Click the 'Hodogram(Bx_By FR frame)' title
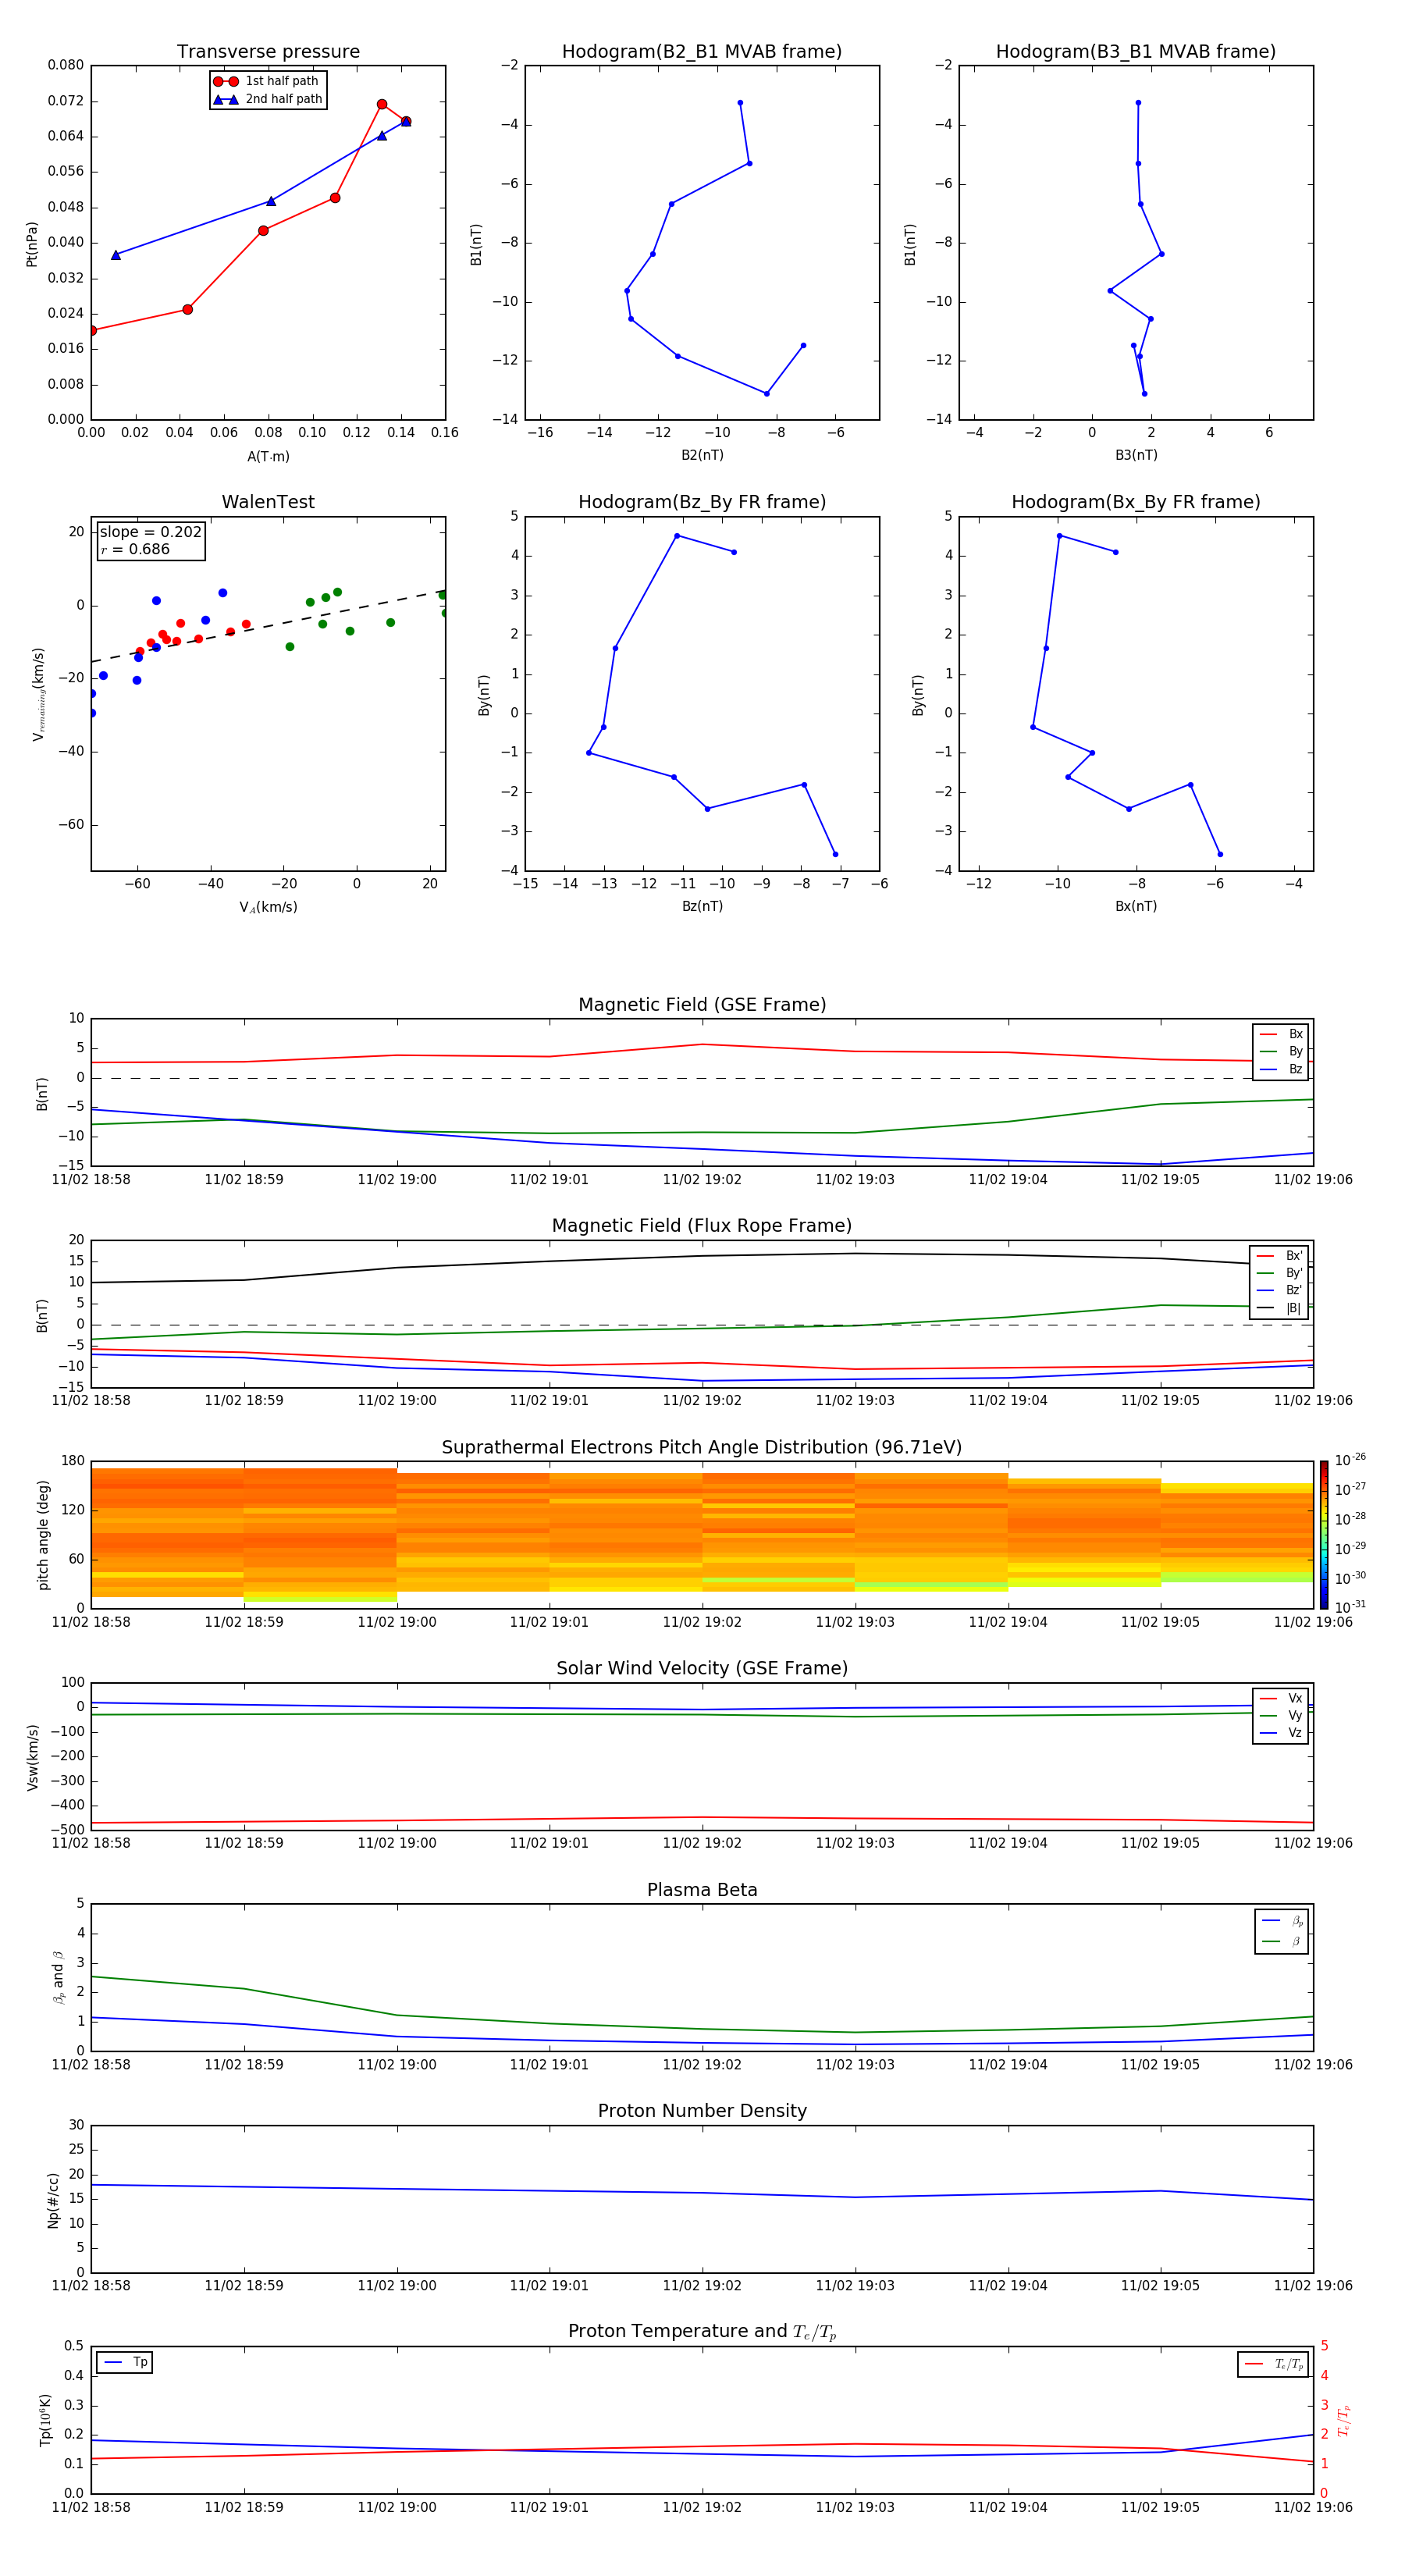The width and height of the screenshot is (1405, 2576). [x=1136, y=502]
